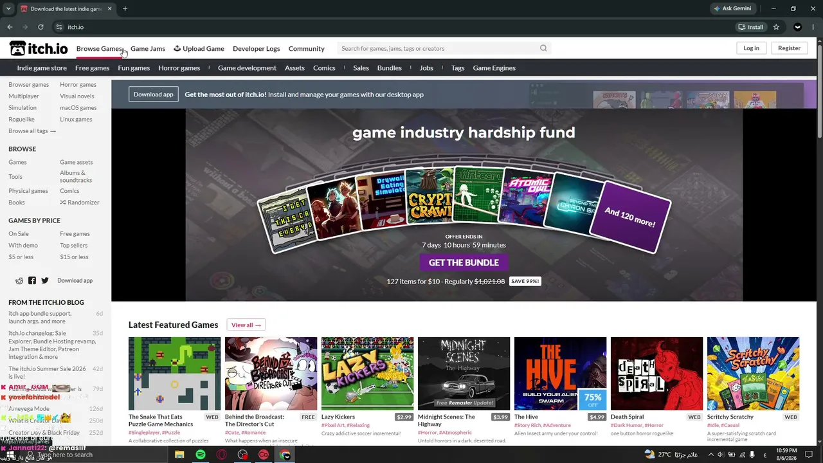Click GET THE BUNDLE button
823x463 pixels.
coord(464,262)
